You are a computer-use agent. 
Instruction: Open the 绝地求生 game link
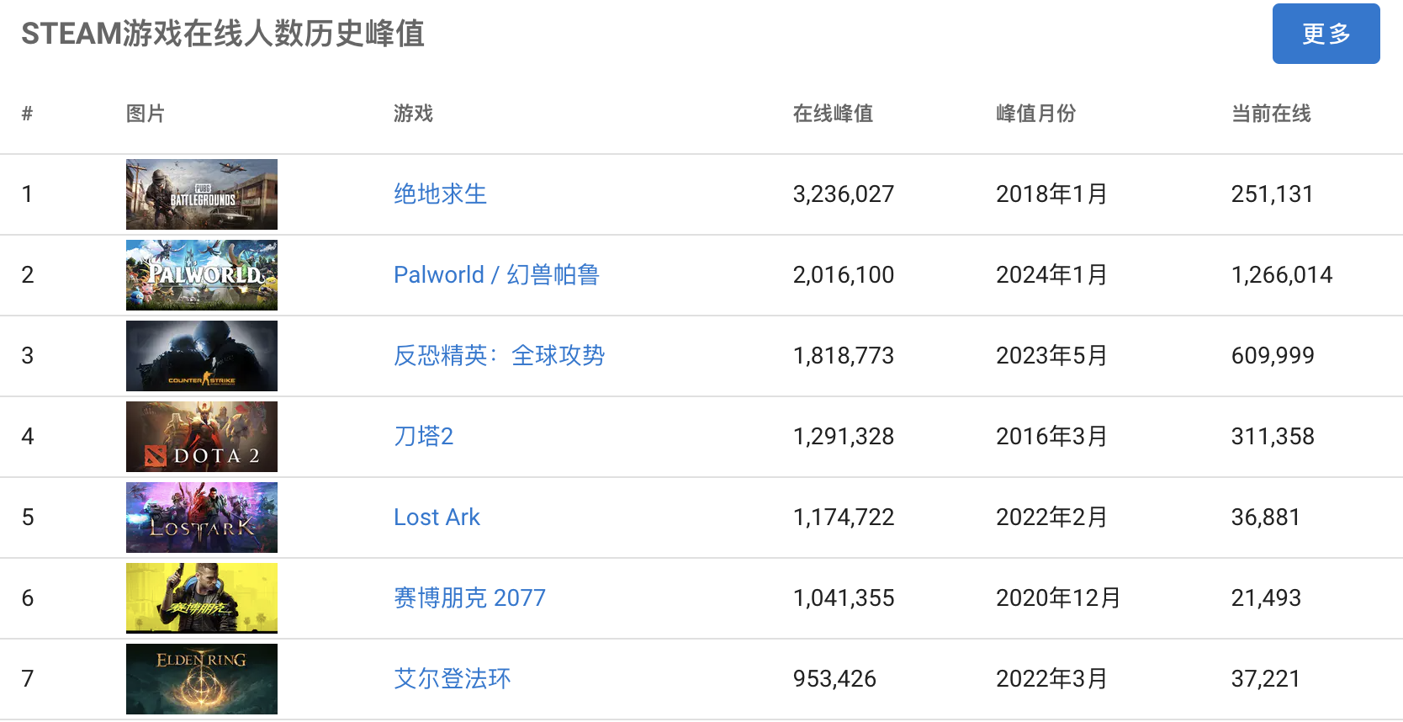click(x=440, y=194)
